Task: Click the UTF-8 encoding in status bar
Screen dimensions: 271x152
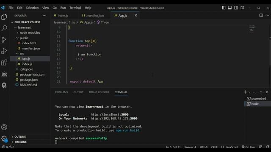Action: (204, 147)
